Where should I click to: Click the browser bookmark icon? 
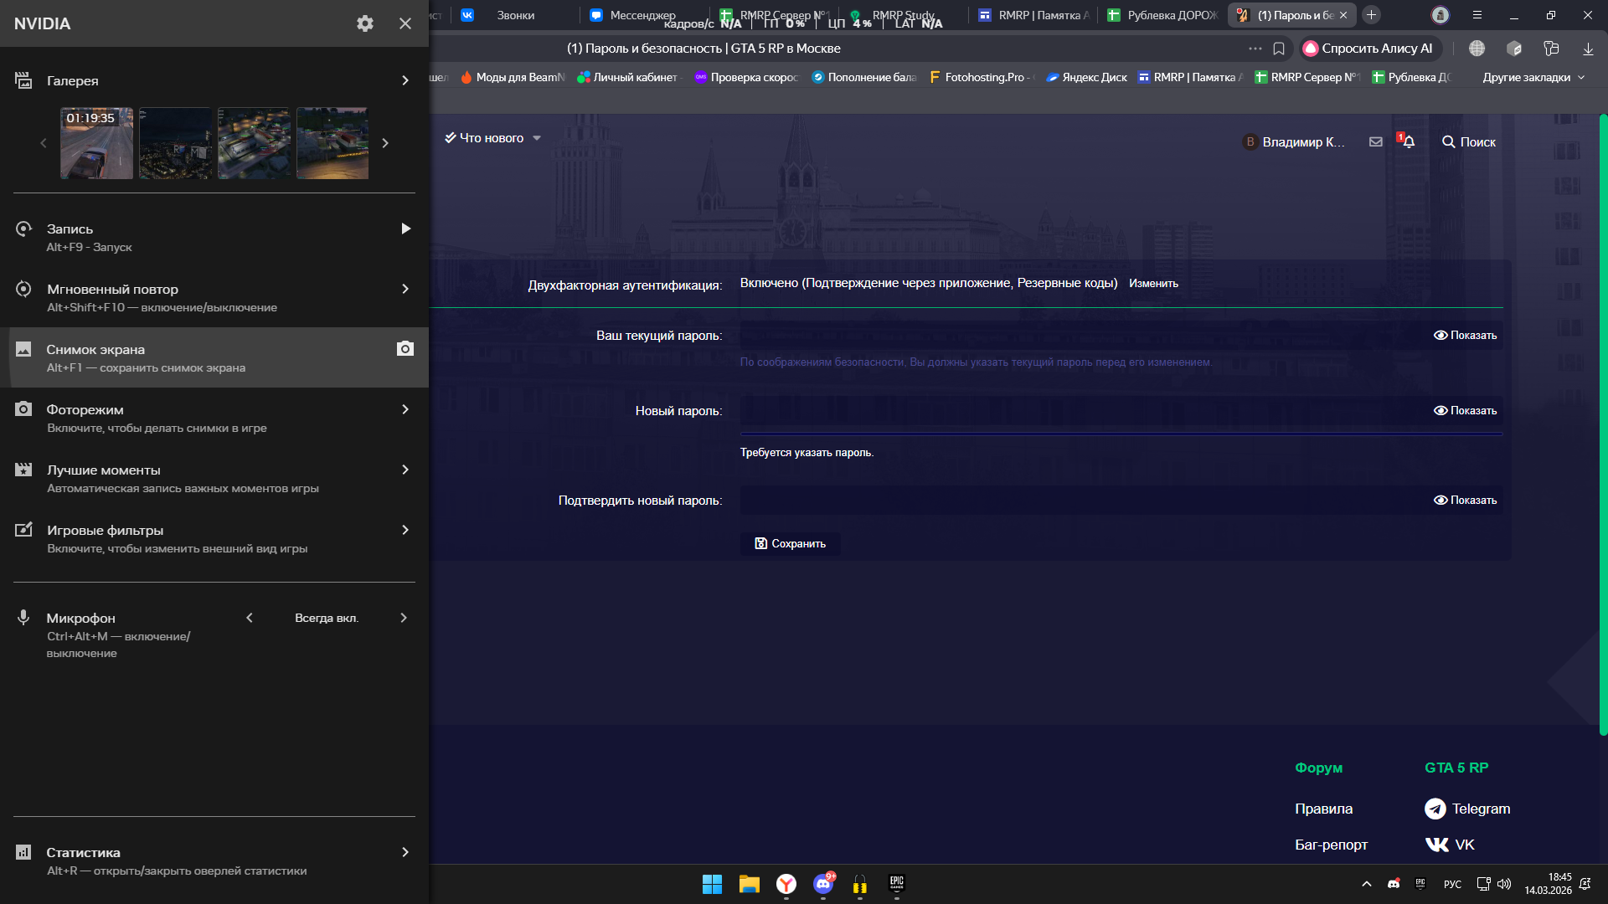click(x=1279, y=49)
